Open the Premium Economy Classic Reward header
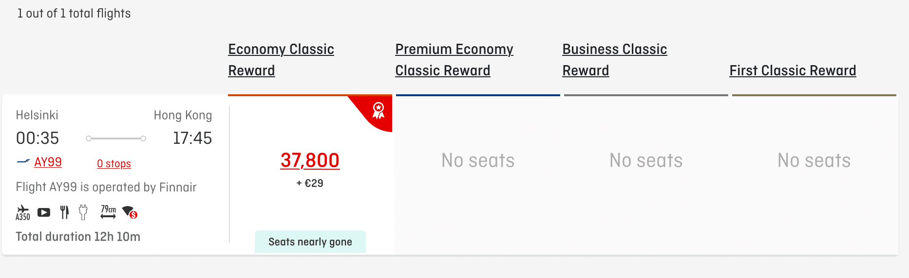Image resolution: width=909 pixels, height=278 pixels. click(454, 60)
